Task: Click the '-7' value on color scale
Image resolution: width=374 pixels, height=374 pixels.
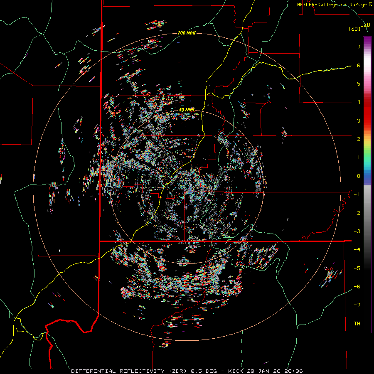Action: (x=357, y=305)
